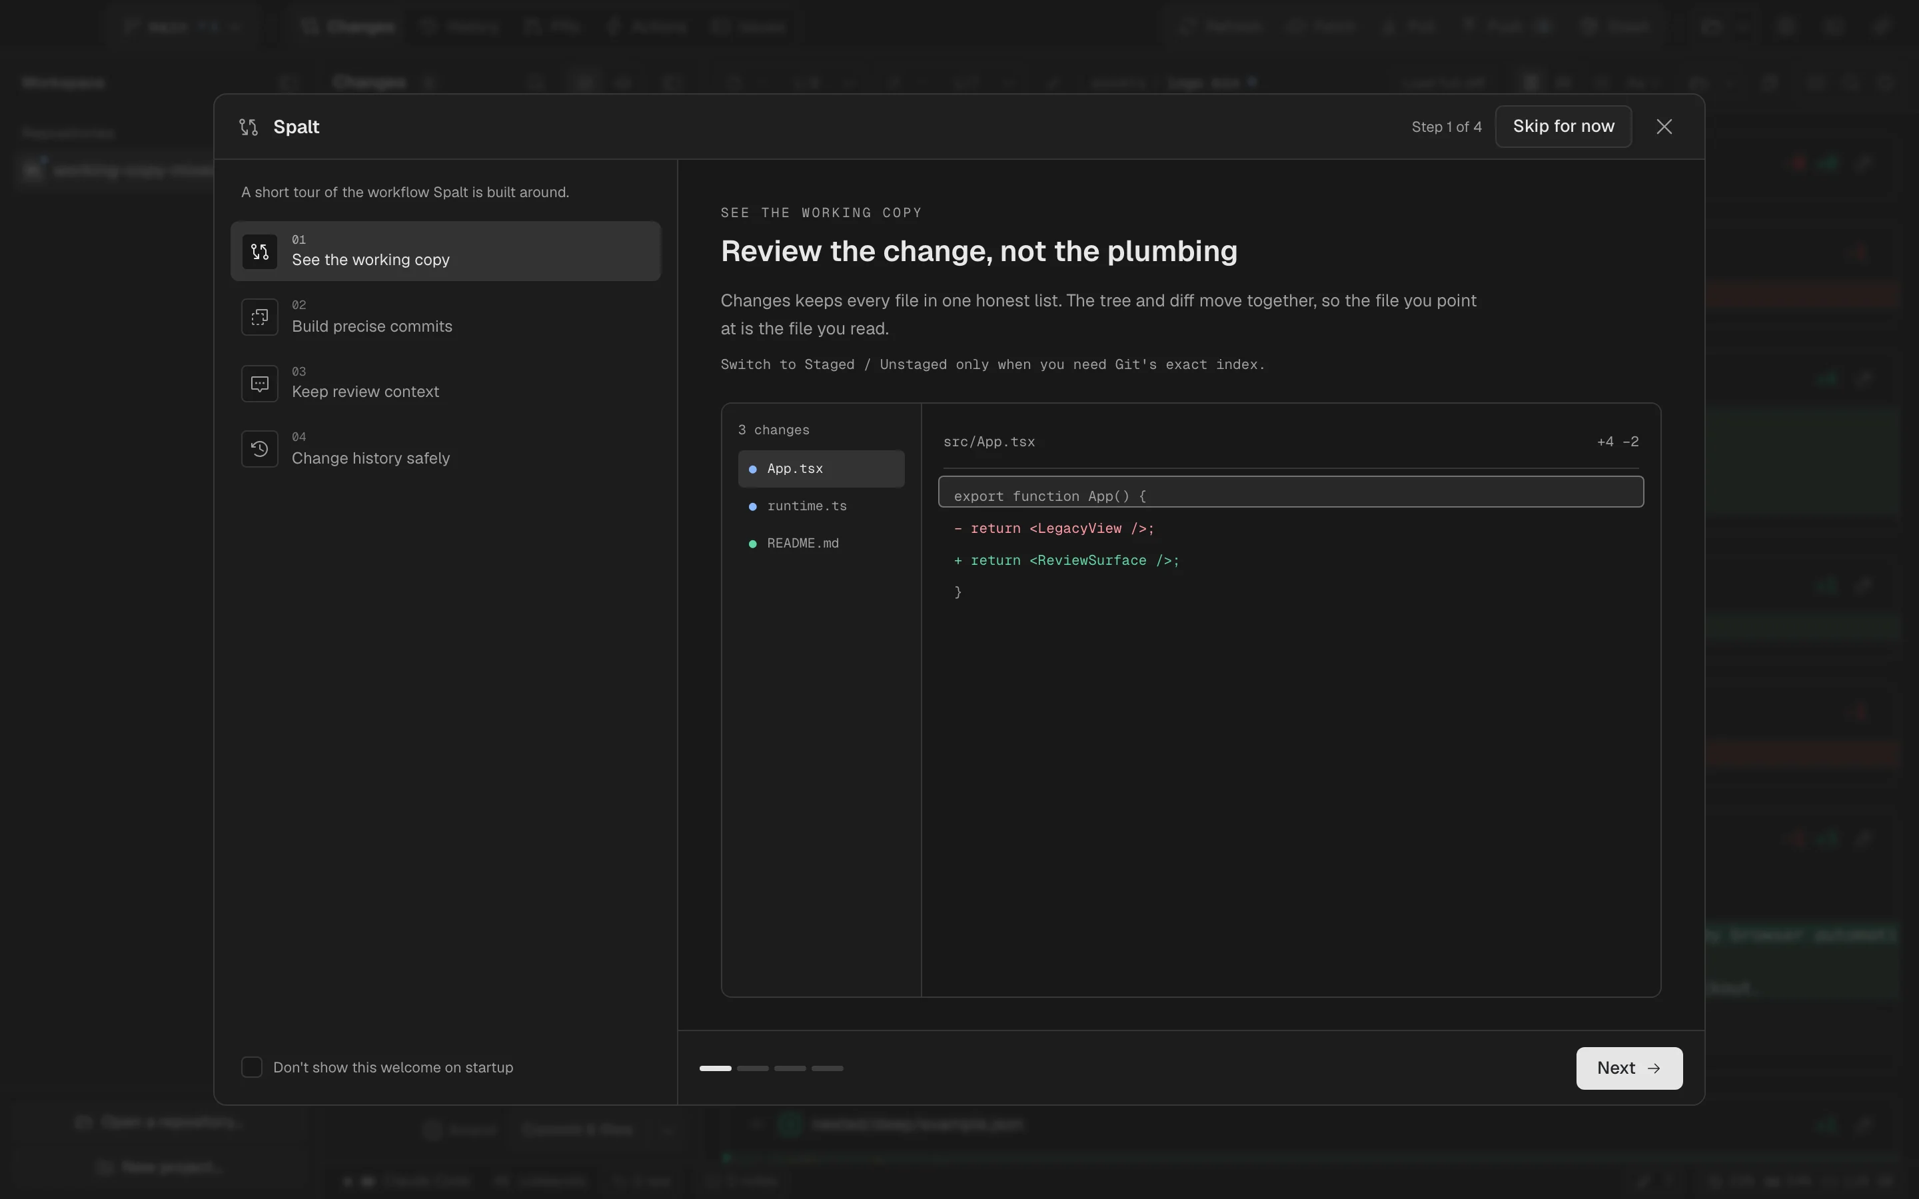The image size is (1919, 1199).
Task: Click the src/App.tsx file path header
Action: pos(989,442)
